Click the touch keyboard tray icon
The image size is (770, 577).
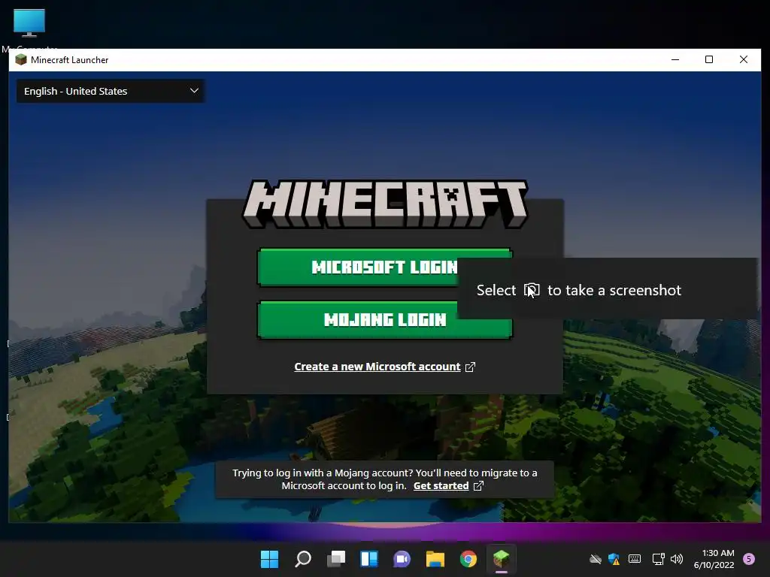tap(635, 559)
